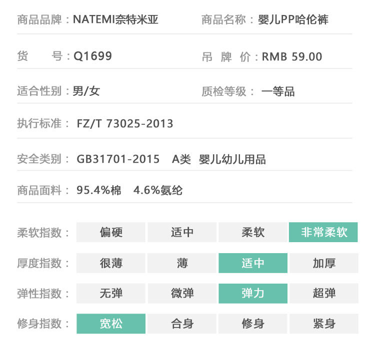Select the 超弹 elasticity option
Viewport: 375px width, 344px height.
tap(324, 294)
